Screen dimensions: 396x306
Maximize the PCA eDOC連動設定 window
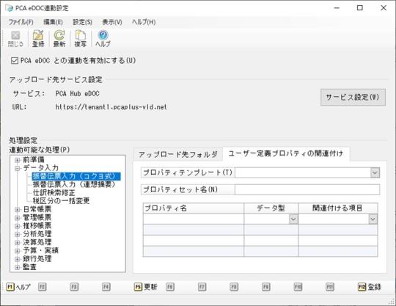click(x=360, y=8)
